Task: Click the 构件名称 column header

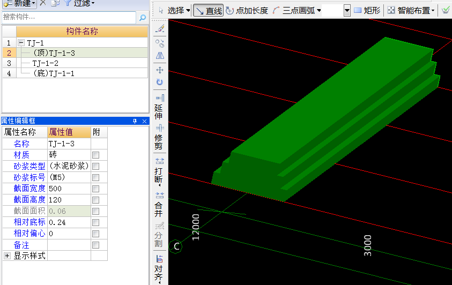Action: point(82,31)
